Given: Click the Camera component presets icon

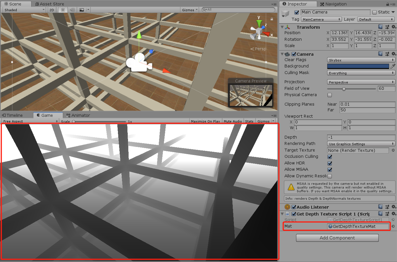Looking at the screenshot, I should 387,54.
